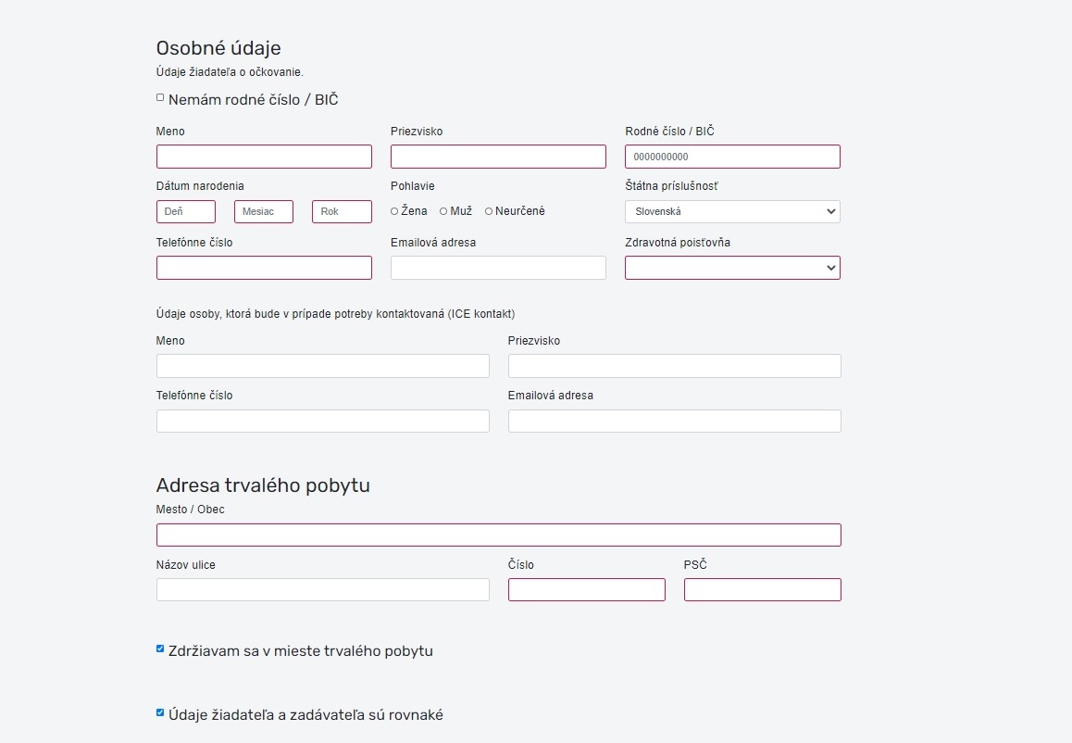Image resolution: width=1072 pixels, height=743 pixels.
Task: Tick the Nemám rodné číslo / BIČ checkbox
Action: pos(160,98)
